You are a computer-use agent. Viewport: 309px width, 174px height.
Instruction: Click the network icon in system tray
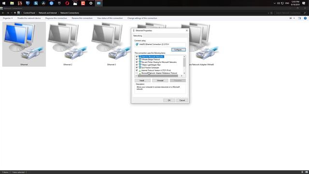282,3
